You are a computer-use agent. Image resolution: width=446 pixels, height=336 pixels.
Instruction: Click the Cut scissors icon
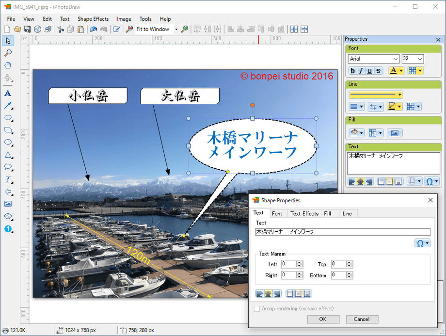[61, 29]
